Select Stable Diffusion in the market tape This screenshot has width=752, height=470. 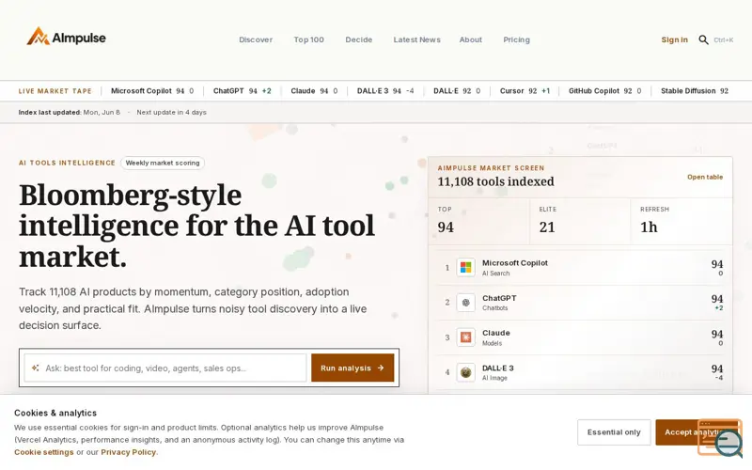[x=695, y=91]
